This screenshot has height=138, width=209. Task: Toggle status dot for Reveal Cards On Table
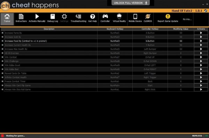(x=2, y=73)
